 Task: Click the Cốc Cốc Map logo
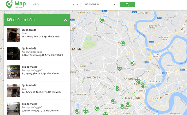(x=16, y=5)
